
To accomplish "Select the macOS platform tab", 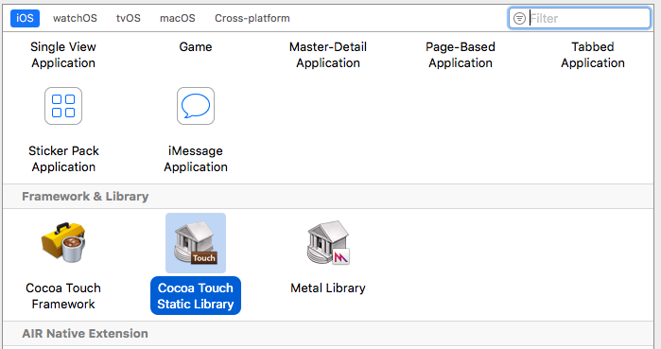I will pos(178,18).
